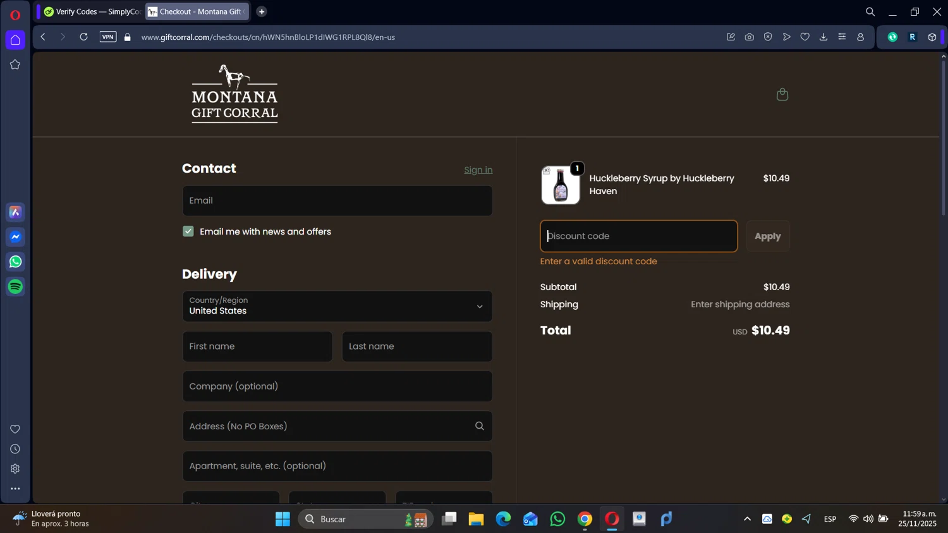
Task: Open the downloads arrow icon
Action: 823,37
